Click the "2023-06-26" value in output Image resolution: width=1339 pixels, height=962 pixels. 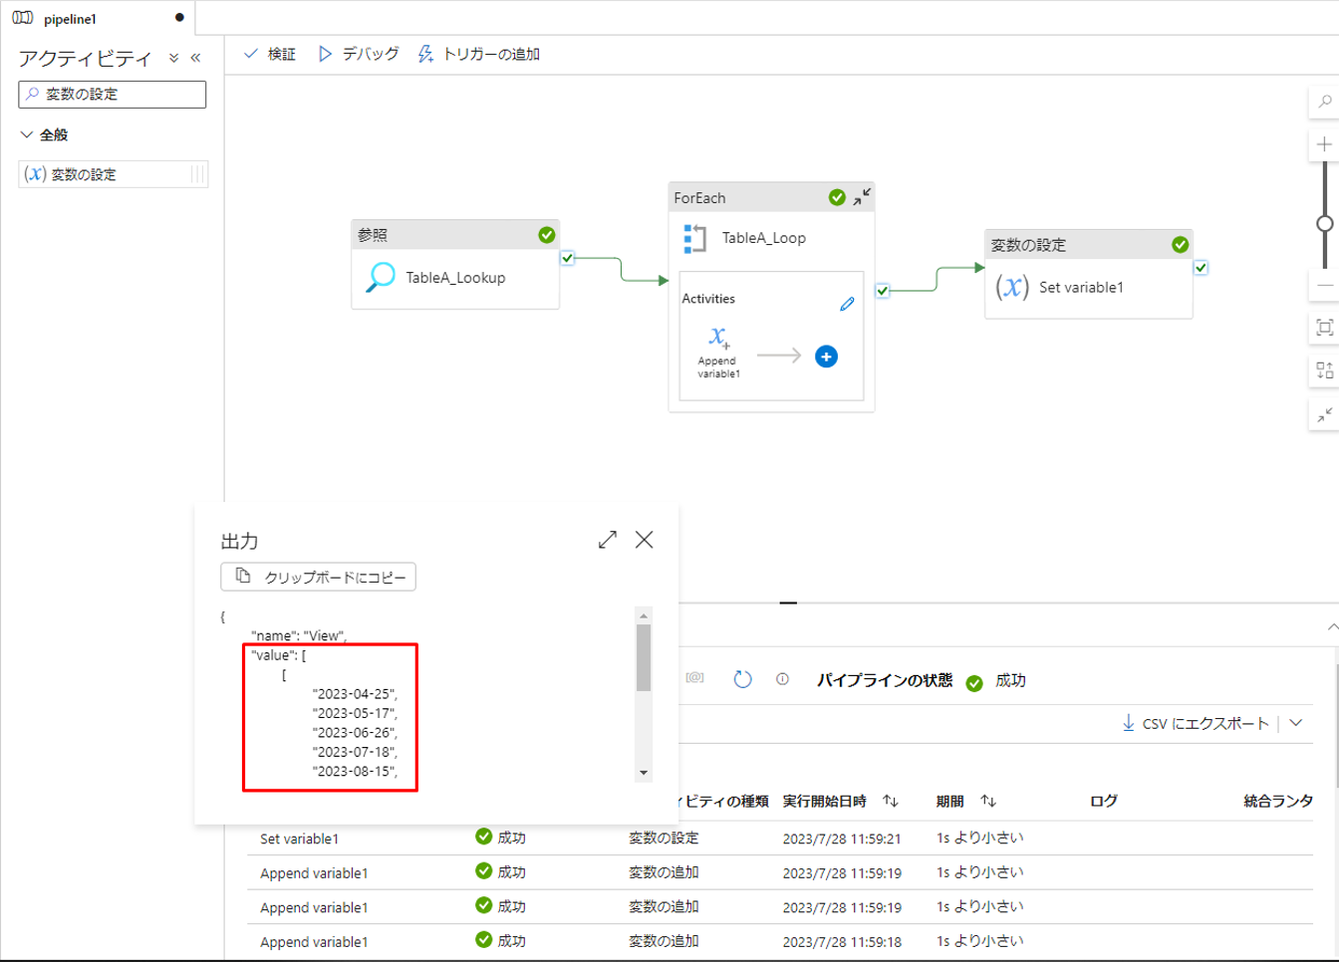click(355, 733)
